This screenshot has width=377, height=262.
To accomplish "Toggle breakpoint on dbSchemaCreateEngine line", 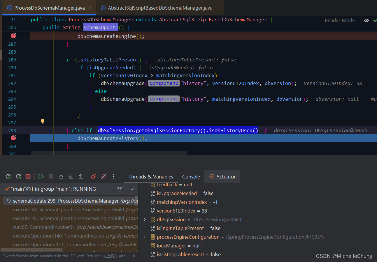I will coord(13,36).
